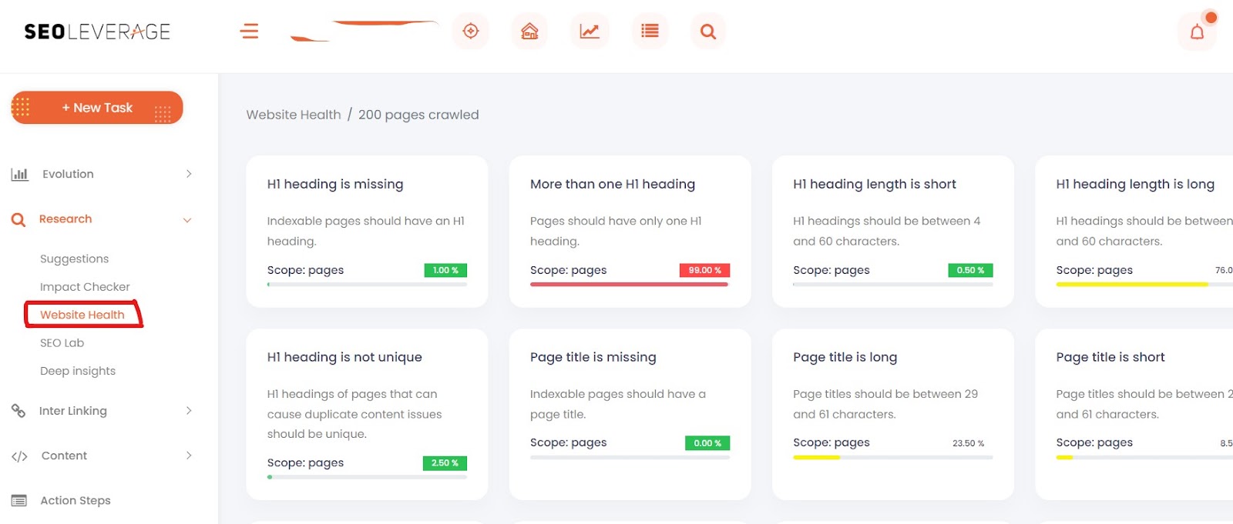The width and height of the screenshot is (1233, 524).
Task: Open the crosshair target icon
Action: (471, 31)
